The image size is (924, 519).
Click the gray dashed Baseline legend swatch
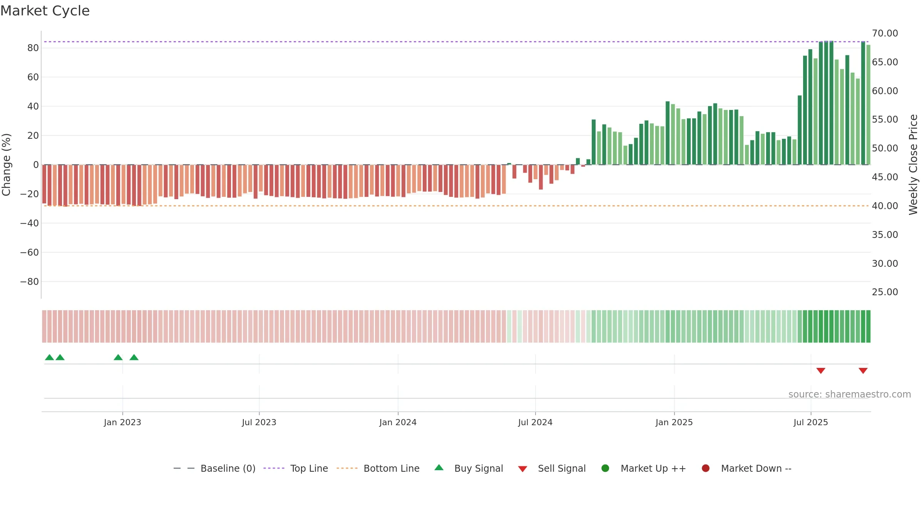tap(184, 468)
